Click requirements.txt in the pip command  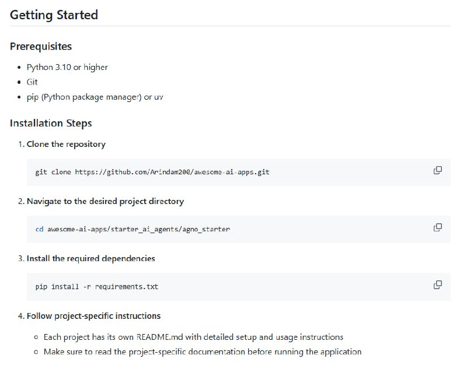point(127,286)
